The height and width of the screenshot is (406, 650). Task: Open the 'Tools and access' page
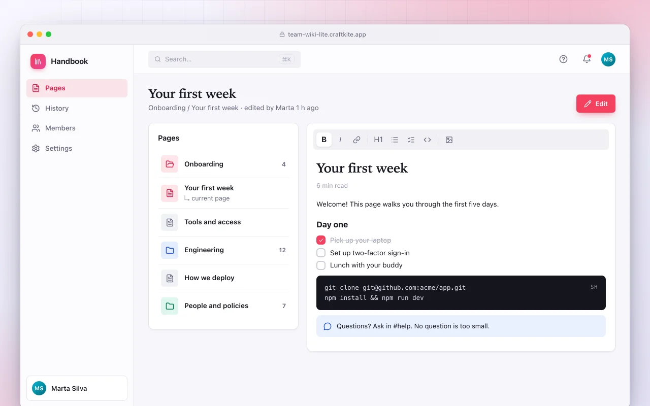tap(223, 222)
